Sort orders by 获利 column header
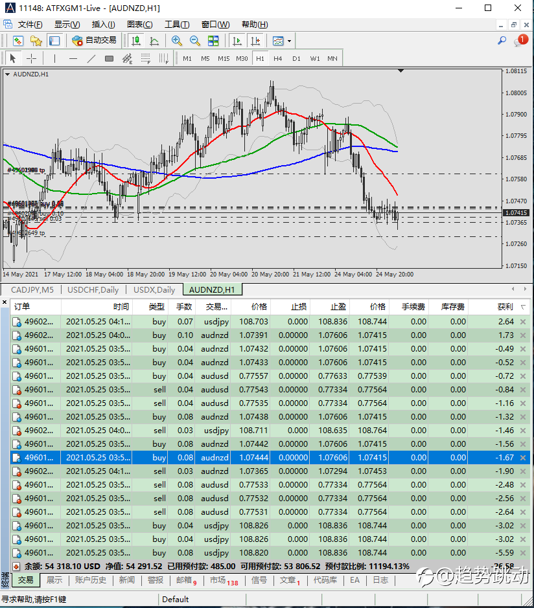This screenshot has width=534, height=608. (x=504, y=306)
